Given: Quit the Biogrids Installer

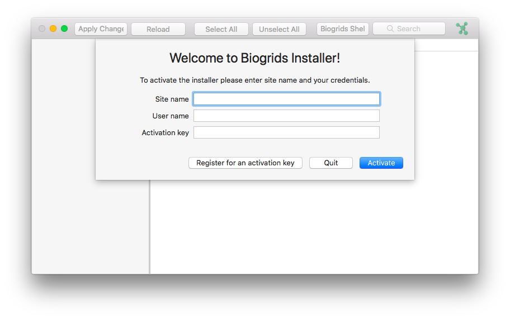Looking at the screenshot, I should click(331, 163).
